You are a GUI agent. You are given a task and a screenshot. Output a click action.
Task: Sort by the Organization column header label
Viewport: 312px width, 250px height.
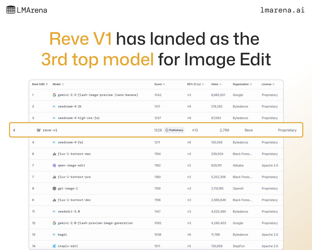(x=241, y=84)
